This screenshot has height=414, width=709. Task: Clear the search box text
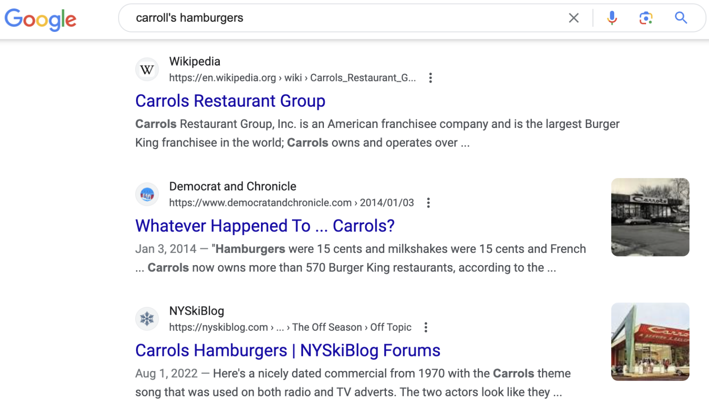click(x=573, y=18)
